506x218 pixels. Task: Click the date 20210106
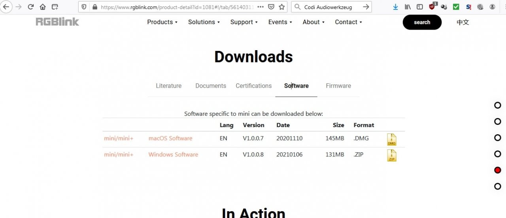pos(289,154)
